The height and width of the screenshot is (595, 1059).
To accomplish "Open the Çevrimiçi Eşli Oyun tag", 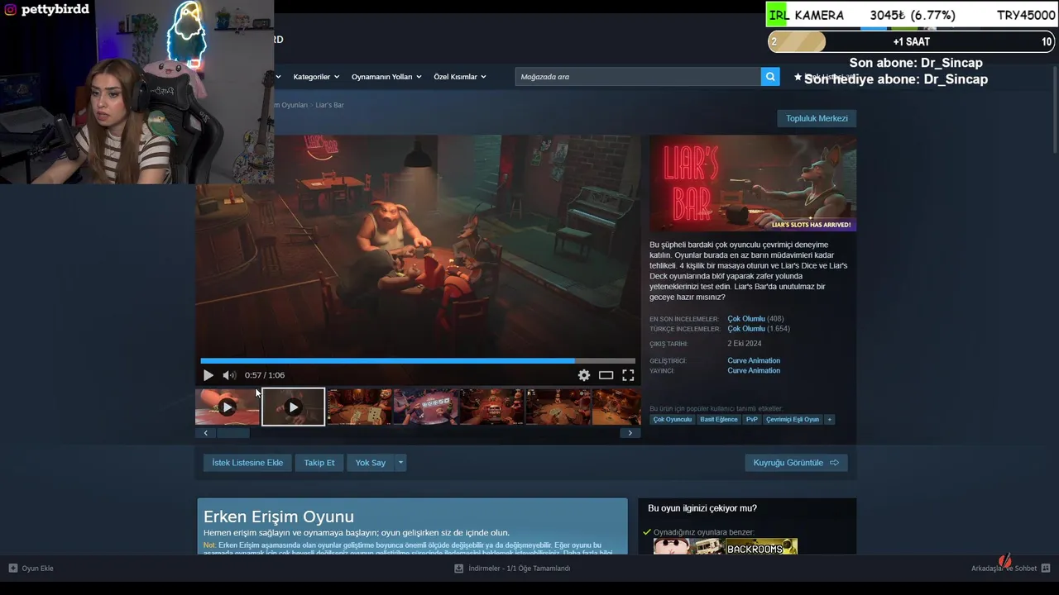I will click(793, 419).
